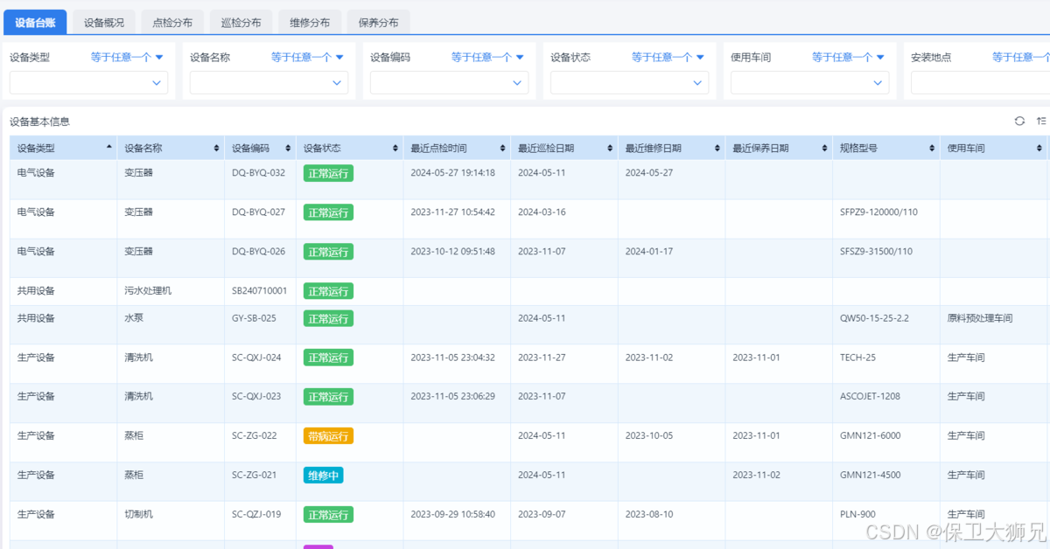Click the 使用车间 column header

point(993,149)
